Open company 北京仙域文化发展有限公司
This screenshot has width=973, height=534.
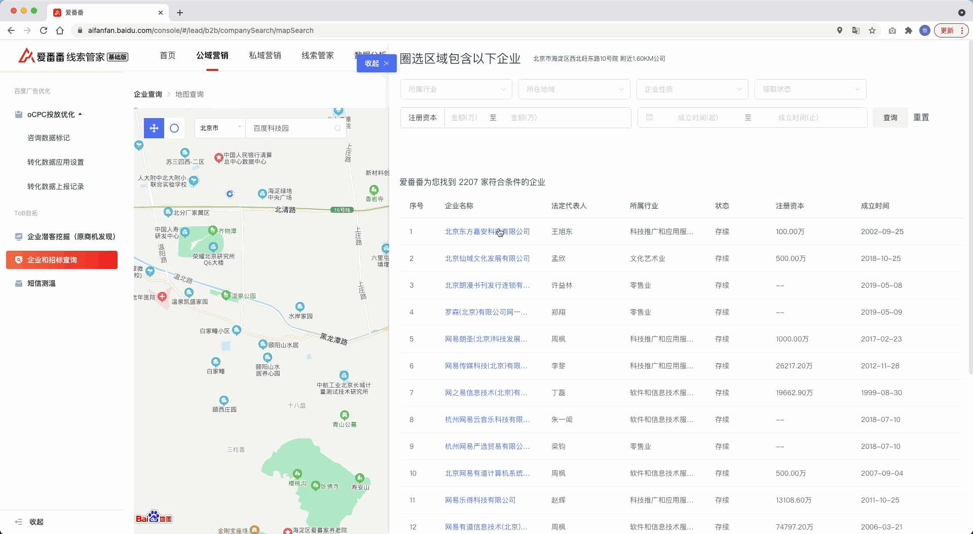[x=488, y=258]
